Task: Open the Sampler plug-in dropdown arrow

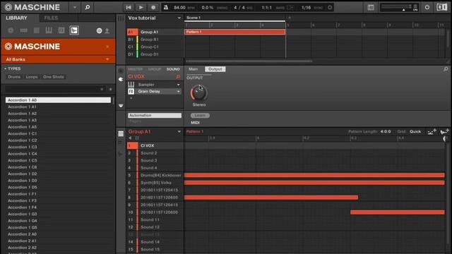Action: [x=179, y=85]
